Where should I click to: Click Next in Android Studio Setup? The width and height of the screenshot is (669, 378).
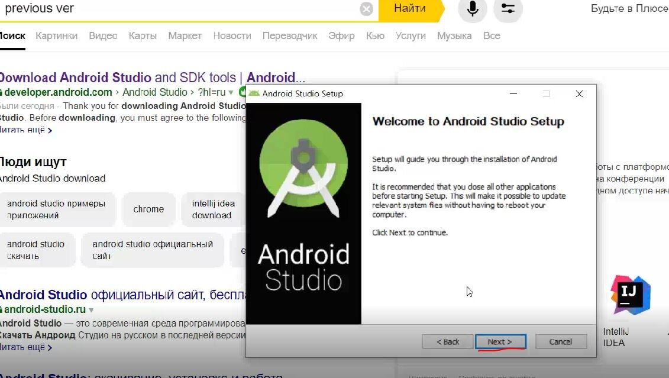point(500,342)
